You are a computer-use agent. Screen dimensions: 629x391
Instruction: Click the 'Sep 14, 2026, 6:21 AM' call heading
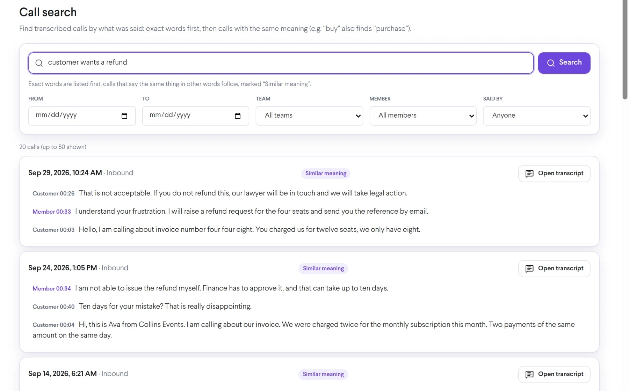point(63,374)
